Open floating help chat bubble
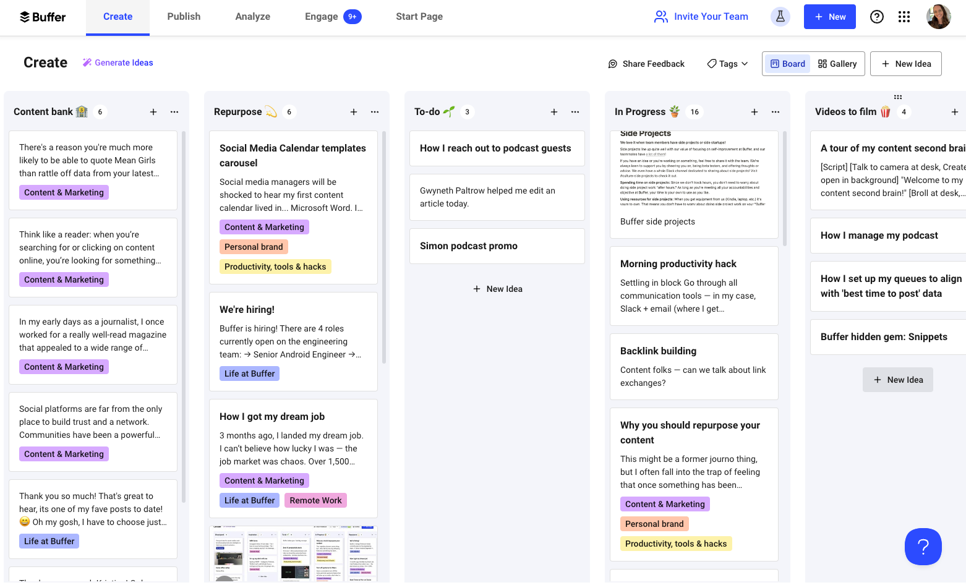This screenshot has width=966, height=585. [923, 547]
